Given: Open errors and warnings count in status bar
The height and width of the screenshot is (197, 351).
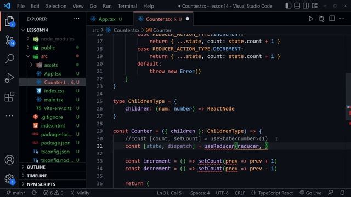Looking at the screenshot, I should point(53,193).
